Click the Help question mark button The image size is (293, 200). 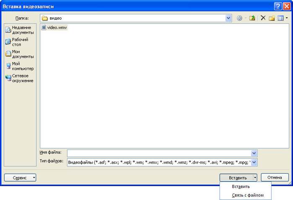pos(278,6)
